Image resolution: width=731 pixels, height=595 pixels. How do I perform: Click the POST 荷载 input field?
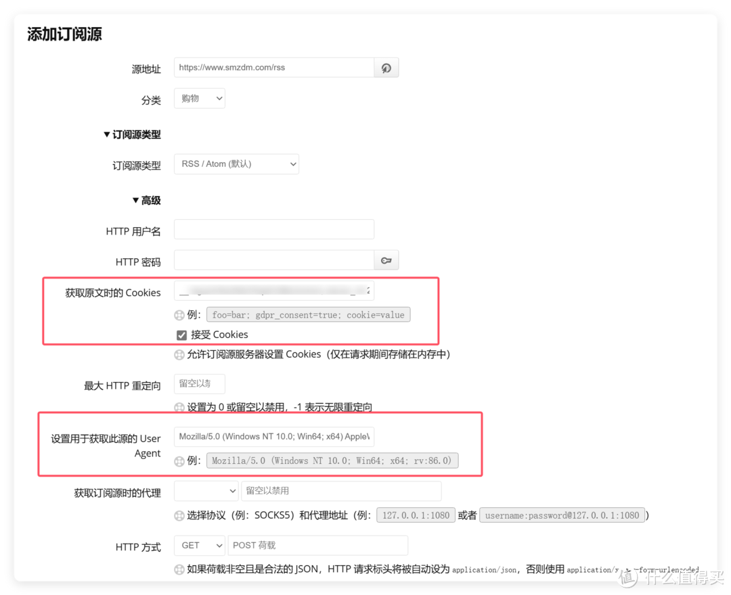tap(317, 545)
